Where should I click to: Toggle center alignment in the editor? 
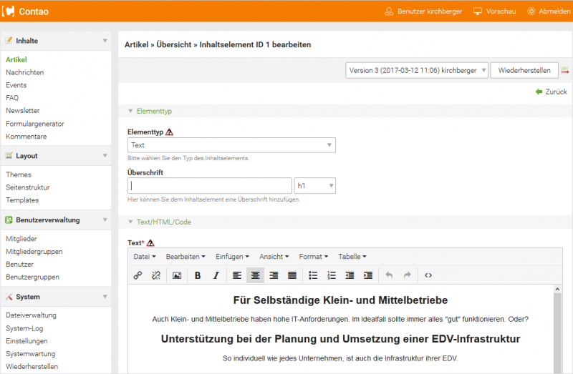pyautogui.click(x=255, y=275)
